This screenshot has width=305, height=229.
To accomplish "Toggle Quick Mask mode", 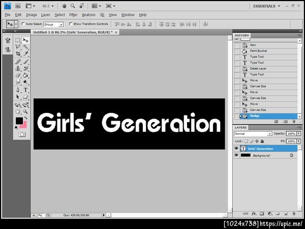I will [x=22, y=134].
